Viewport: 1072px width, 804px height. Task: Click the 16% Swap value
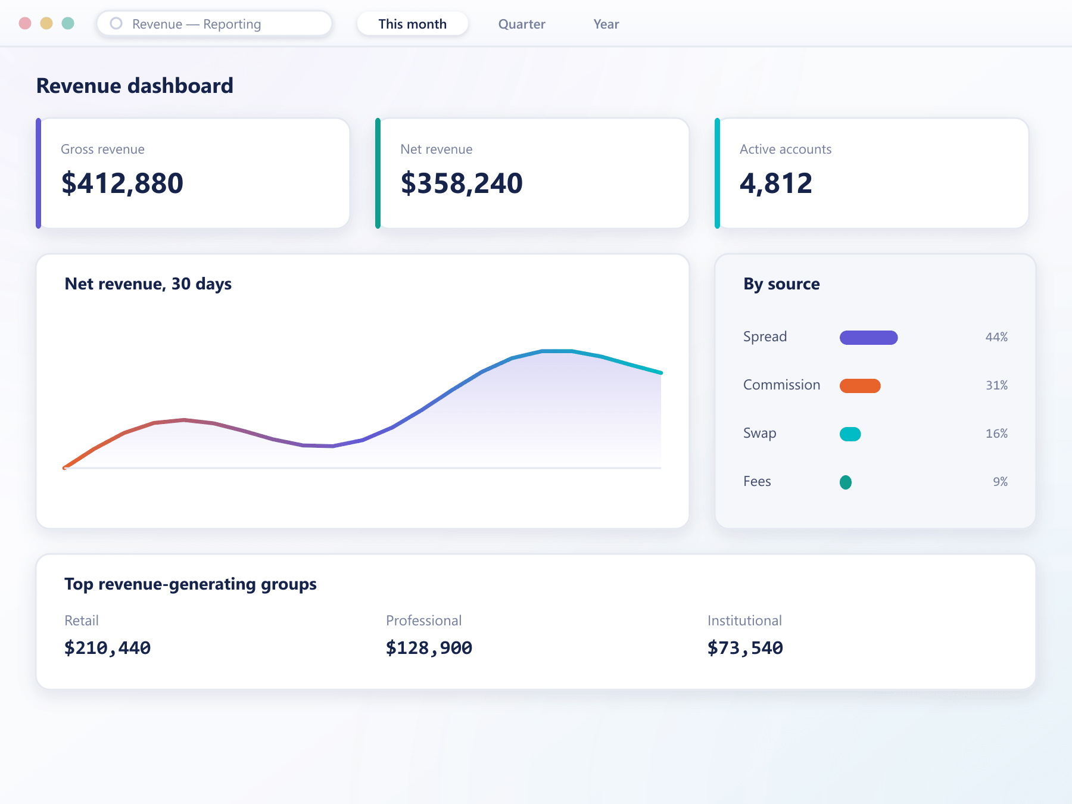click(996, 434)
